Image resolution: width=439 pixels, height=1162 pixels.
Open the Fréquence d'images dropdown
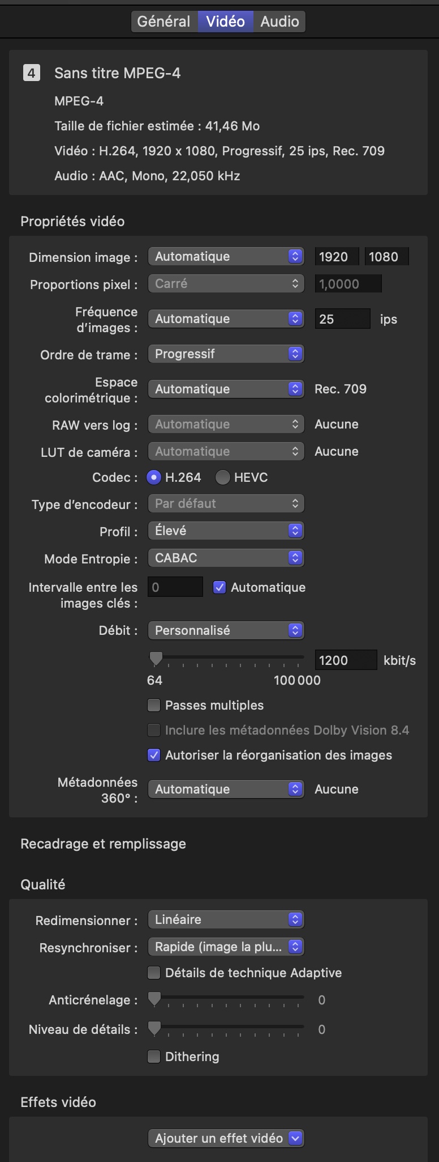pyautogui.click(x=226, y=319)
